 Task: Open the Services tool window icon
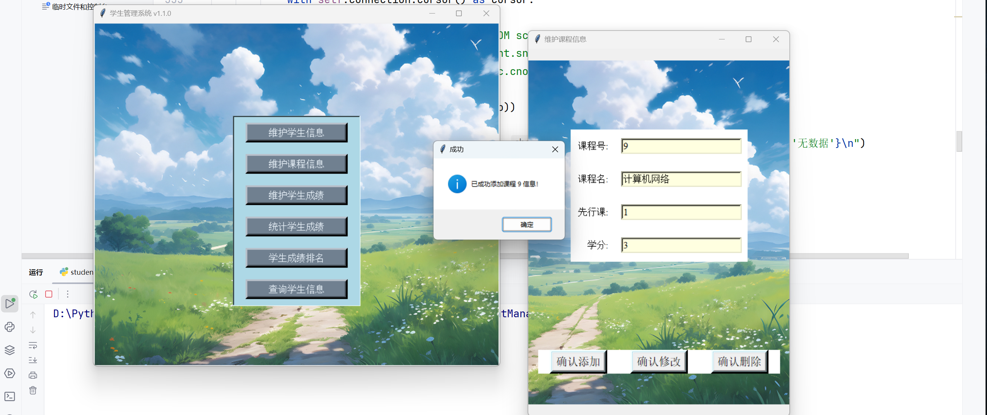tap(10, 373)
